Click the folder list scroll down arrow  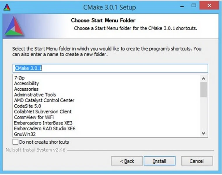(x=203, y=133)
